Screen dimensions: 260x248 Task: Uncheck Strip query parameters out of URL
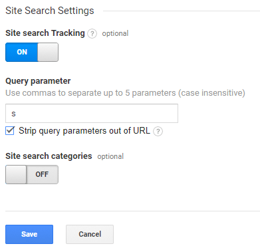(10, 131)
